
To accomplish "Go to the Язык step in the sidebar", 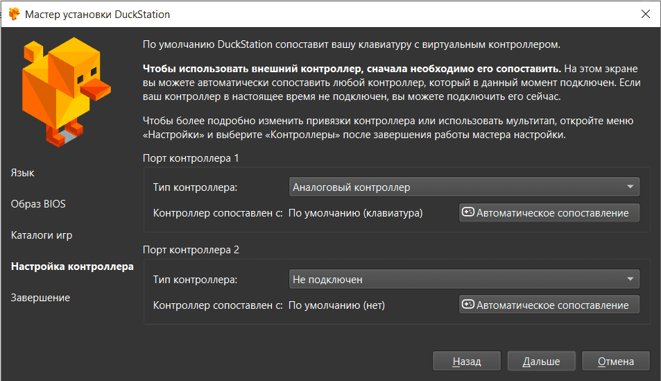I will click(x=23, y=173).
